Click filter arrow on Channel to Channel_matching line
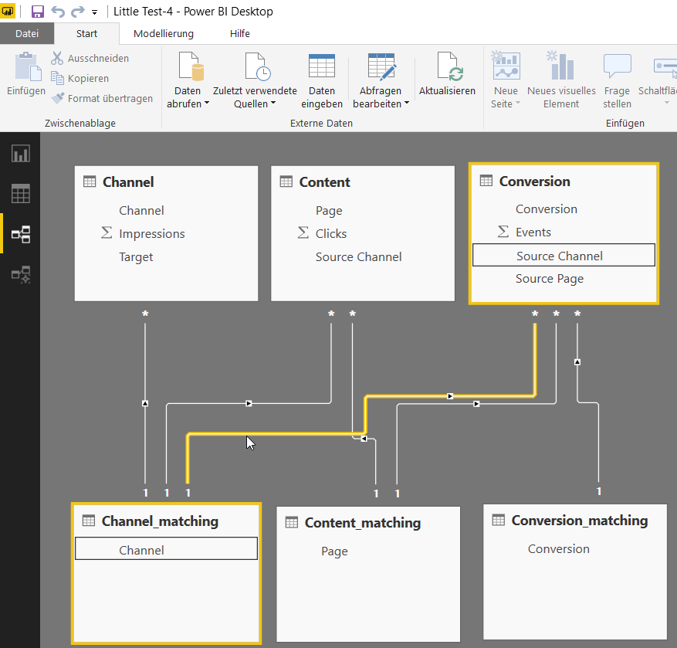Screen dimensions: 677x648 [x=145, y=403]
